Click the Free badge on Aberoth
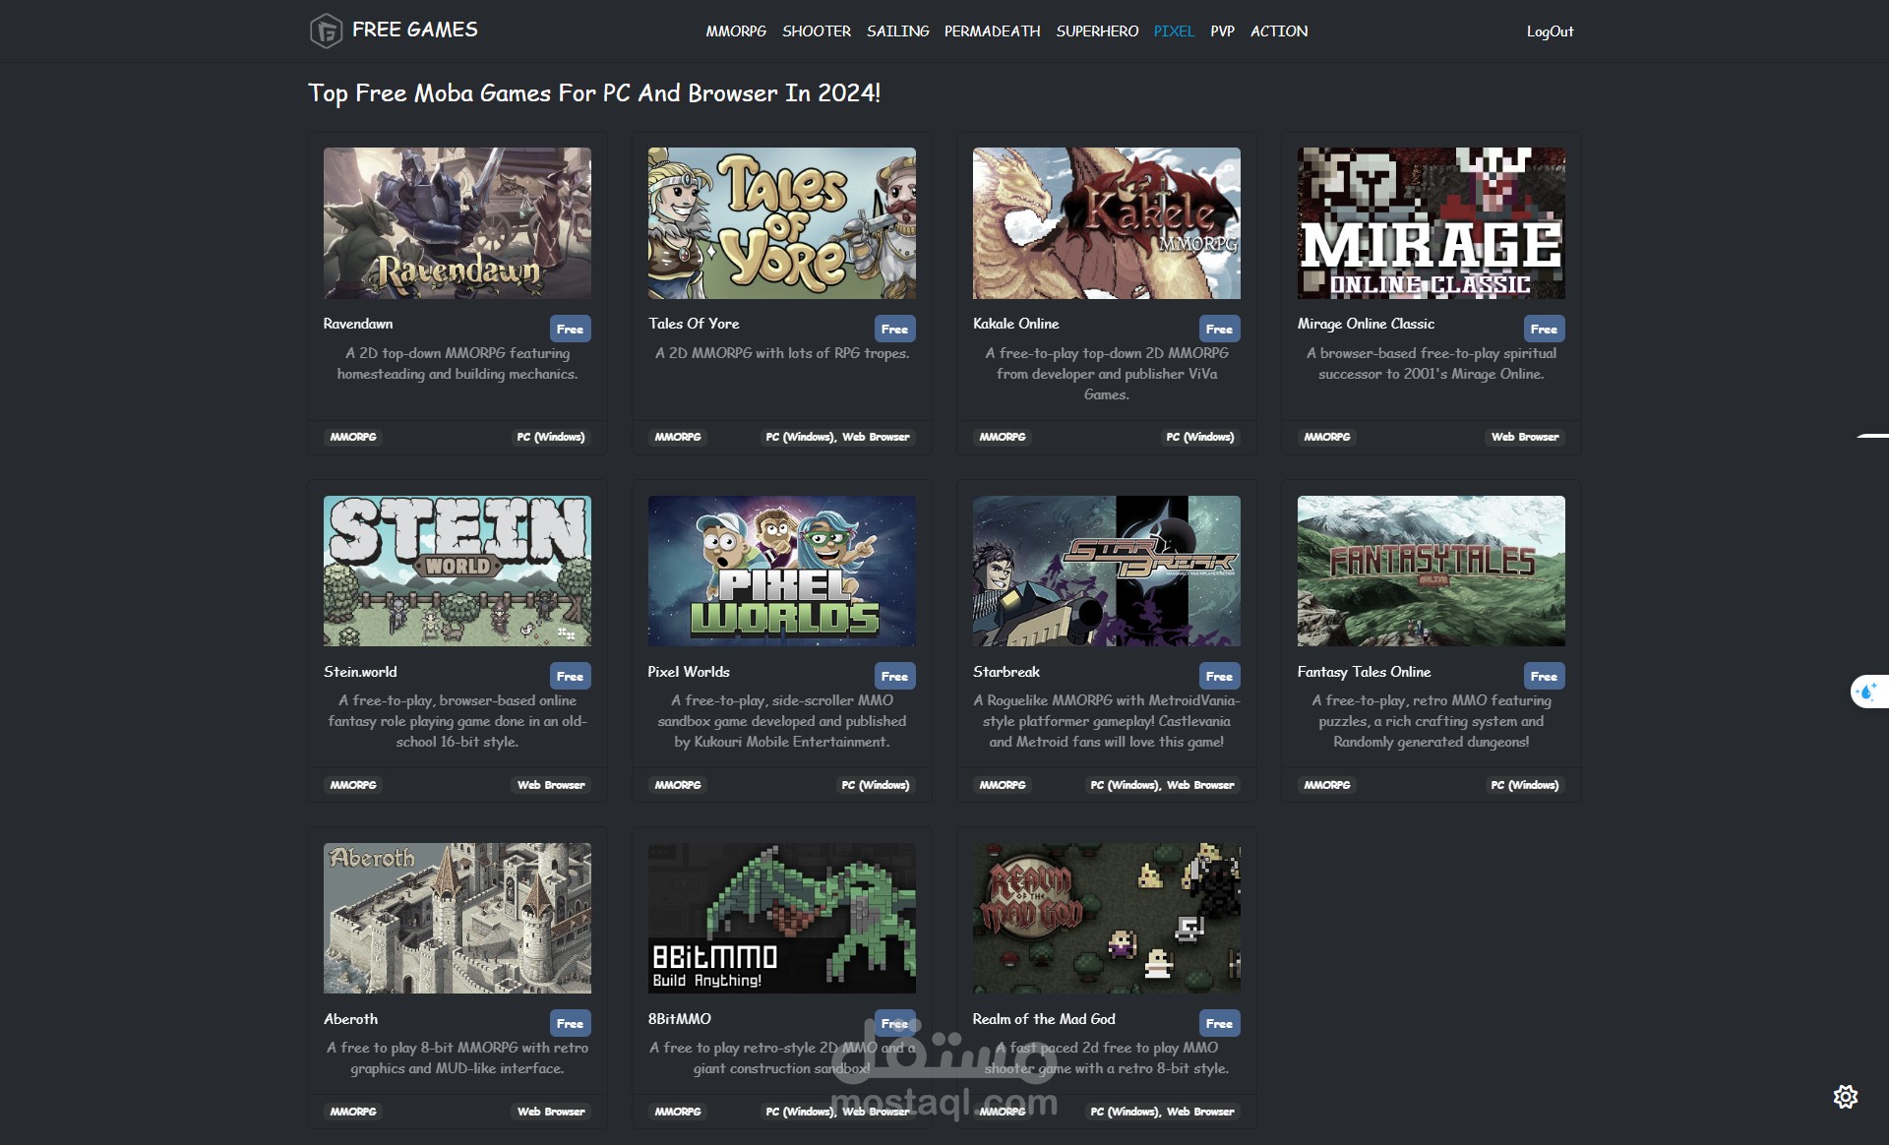The width and height of the screenshot is (1889, 1145). 570,1023
